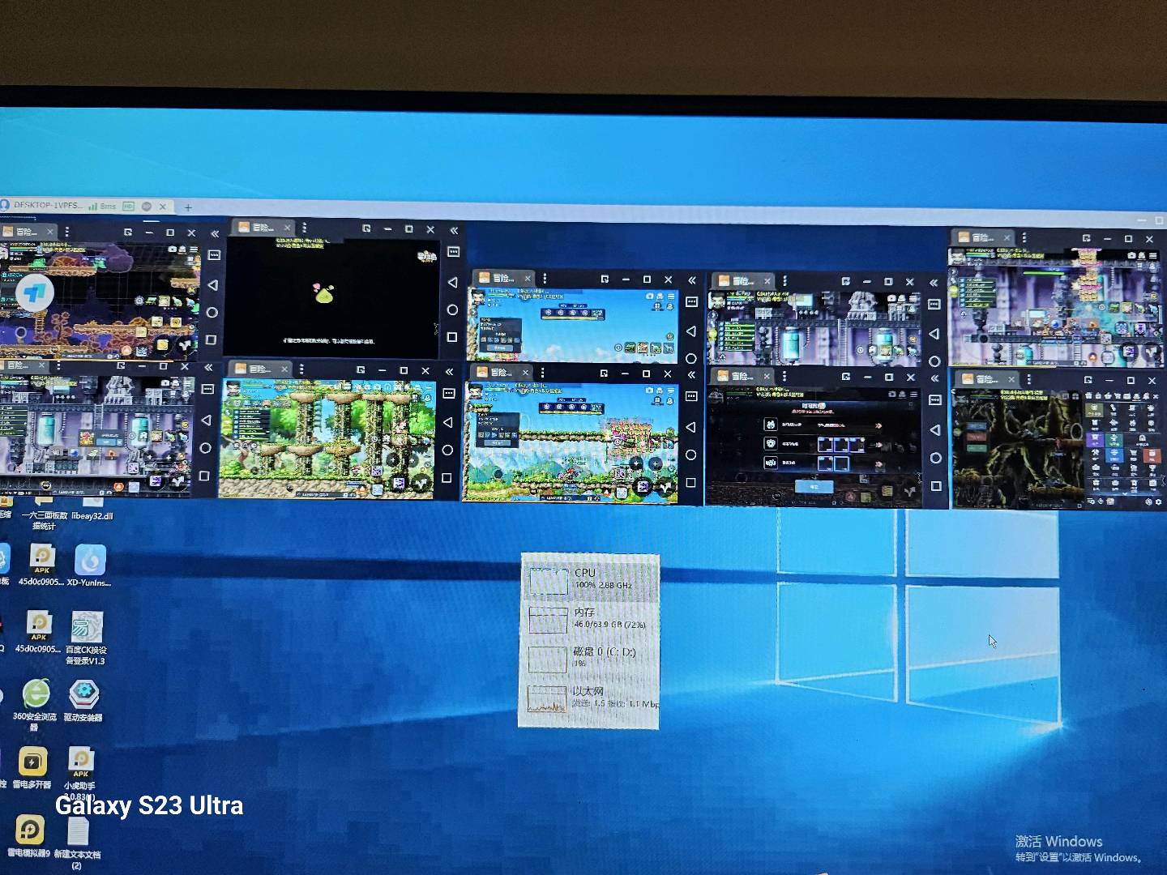The width and height of the screenshot is (1167, 875).
Task: Tap Android back triangle beside green-meadow emulator
Action: 691,427
